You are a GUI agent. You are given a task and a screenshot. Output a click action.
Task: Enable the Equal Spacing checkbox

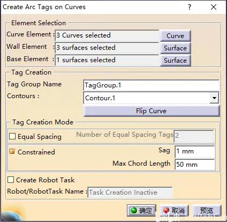click(x=12, y=136)
